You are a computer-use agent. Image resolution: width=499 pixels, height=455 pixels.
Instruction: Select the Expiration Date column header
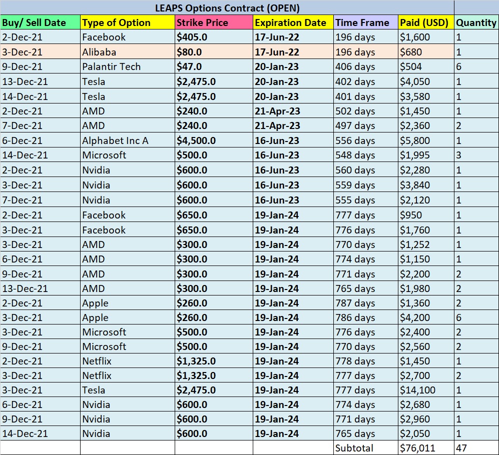pyautogui.click(x=293, y=22)
